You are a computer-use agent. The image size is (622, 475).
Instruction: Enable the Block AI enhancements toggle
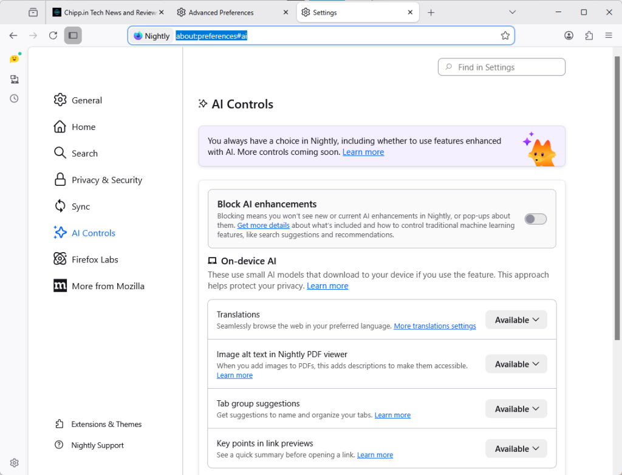pos(535,219)
